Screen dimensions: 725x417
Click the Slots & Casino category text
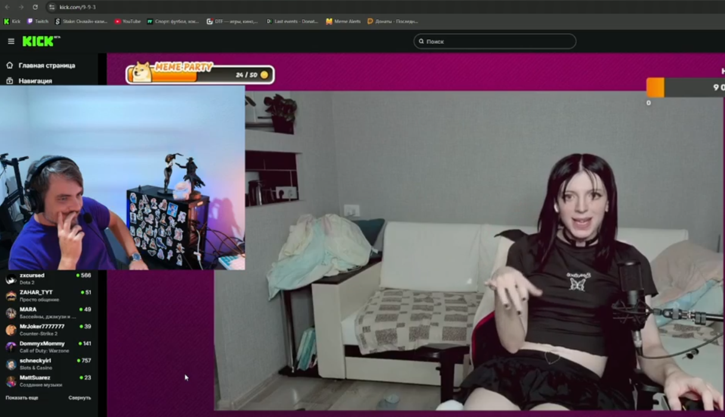point(36,368)
